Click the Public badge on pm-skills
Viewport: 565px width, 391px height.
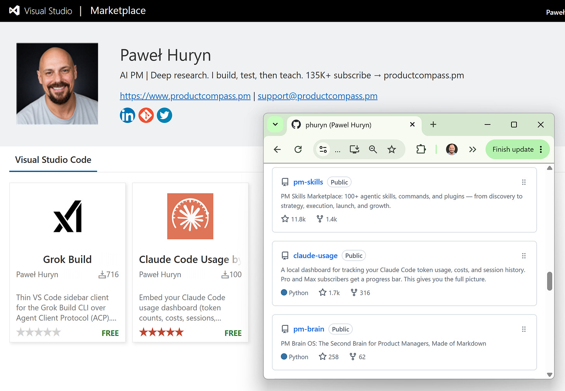339,182
